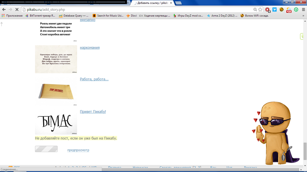Image resolution: width=307 pixels, height=172 pixels.
Task: Click the magnifier icon in address bar
Action: 255,9
